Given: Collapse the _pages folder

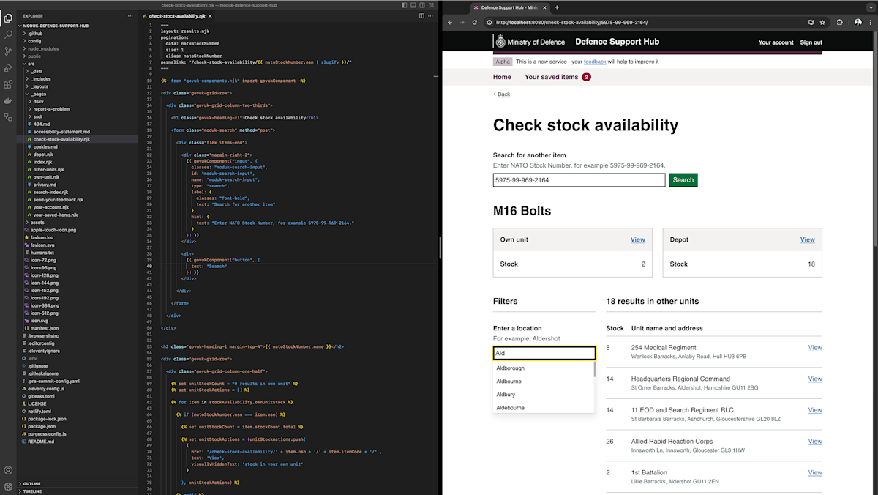Looking at the screenshot, I should pyautogui.click(x=38, y=94).
